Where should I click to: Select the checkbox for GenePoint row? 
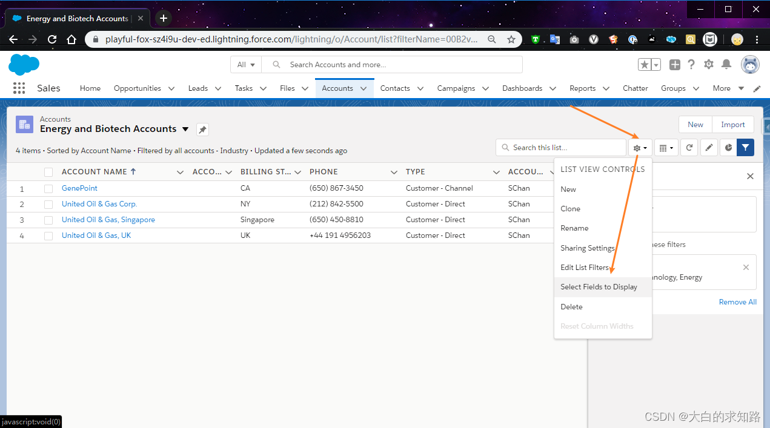point(48,188)
